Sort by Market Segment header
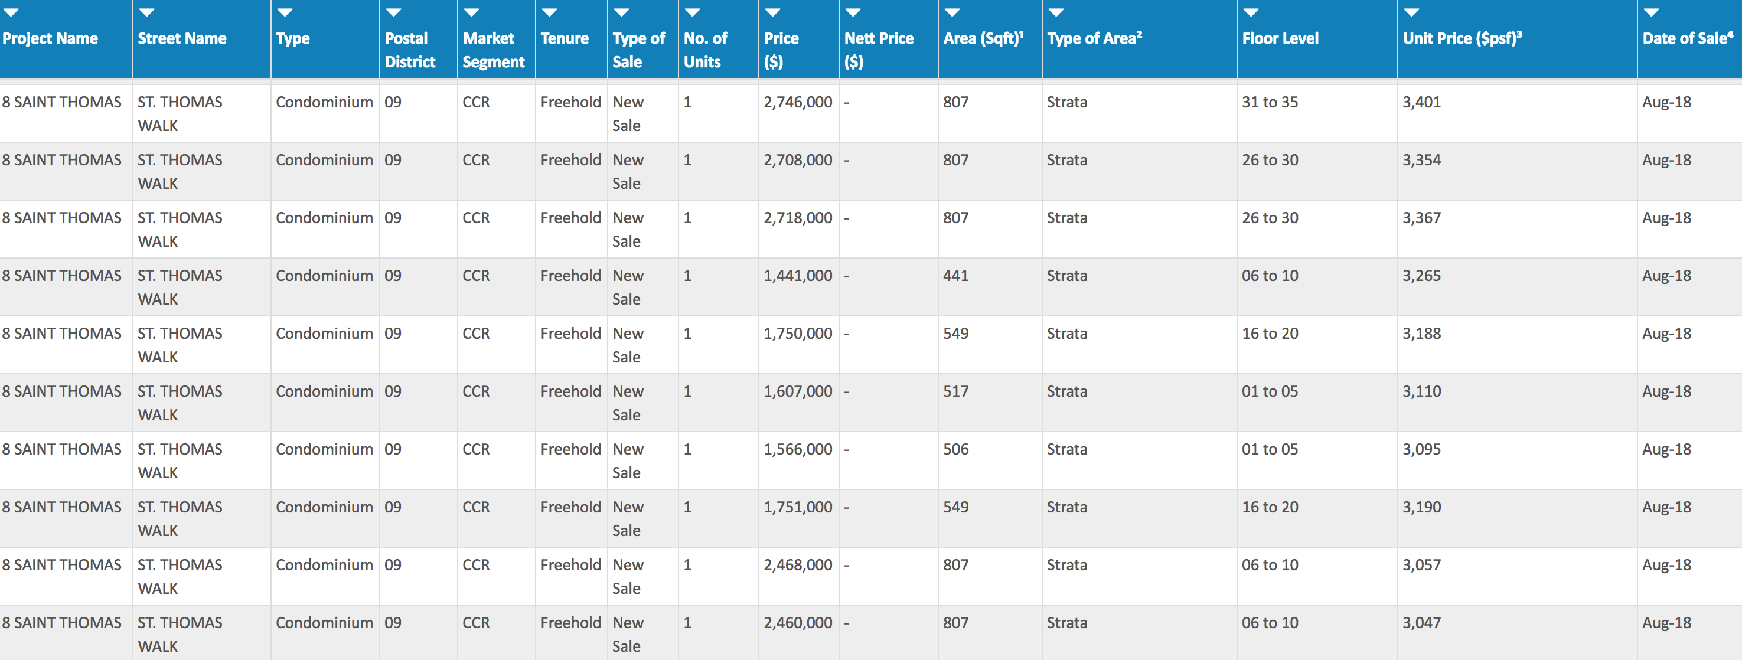1742x660 pixels. click(494, 50)
